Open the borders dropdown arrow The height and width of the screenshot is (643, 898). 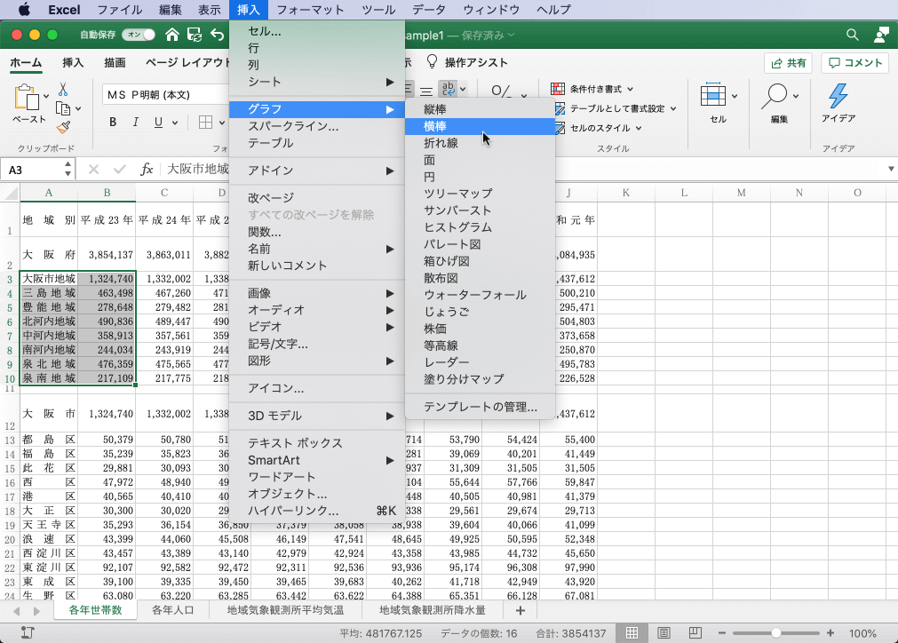[x=222, y=123]
